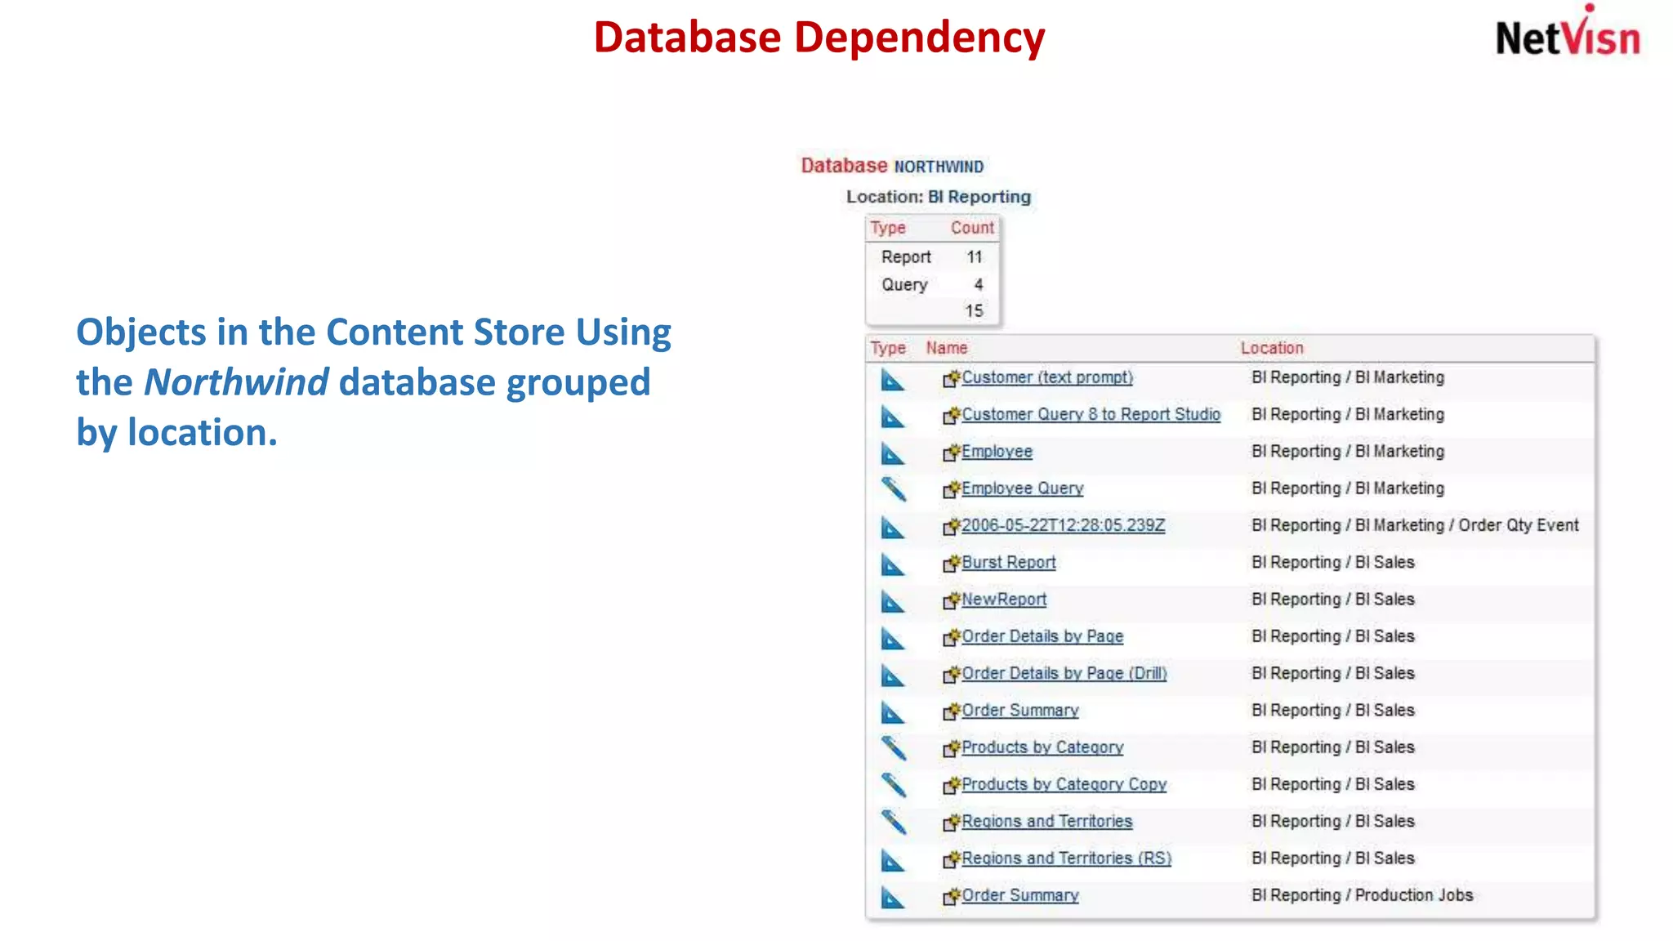
Task: Click the query pencil icon beside Employee Query
Action: coord(893,489)
